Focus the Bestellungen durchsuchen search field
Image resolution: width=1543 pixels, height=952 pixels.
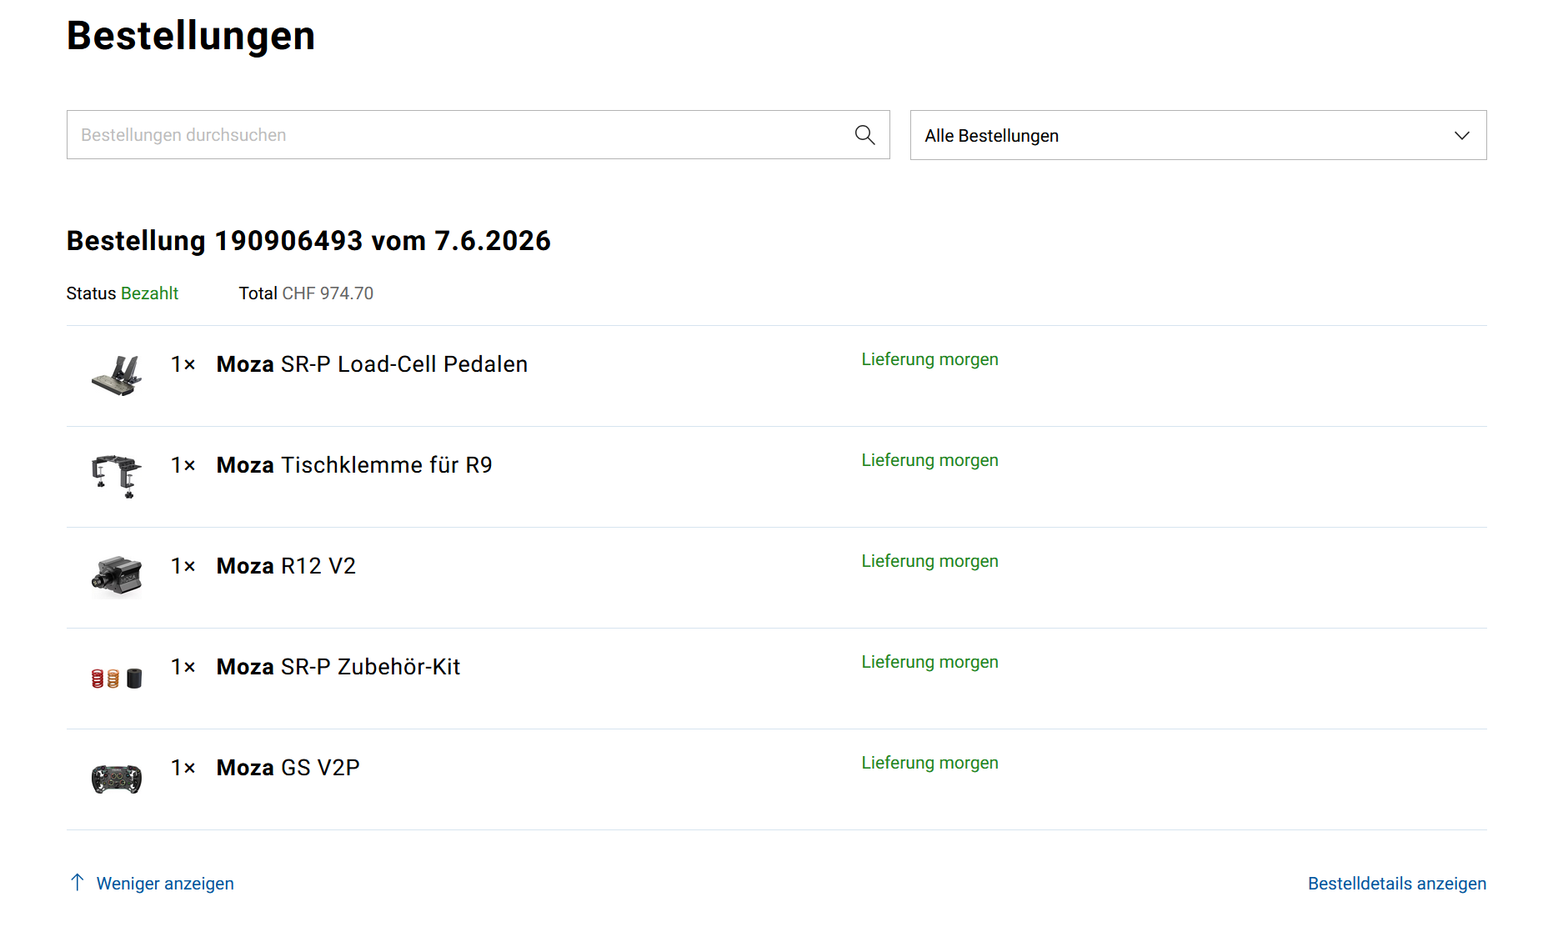[478, 135]
